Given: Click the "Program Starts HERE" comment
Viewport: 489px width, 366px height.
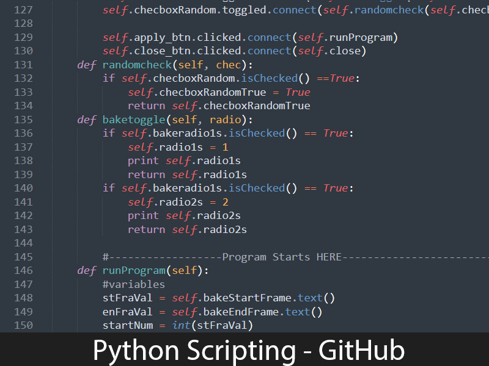Looking at the screenshot, I should click(x=282, y=257).
